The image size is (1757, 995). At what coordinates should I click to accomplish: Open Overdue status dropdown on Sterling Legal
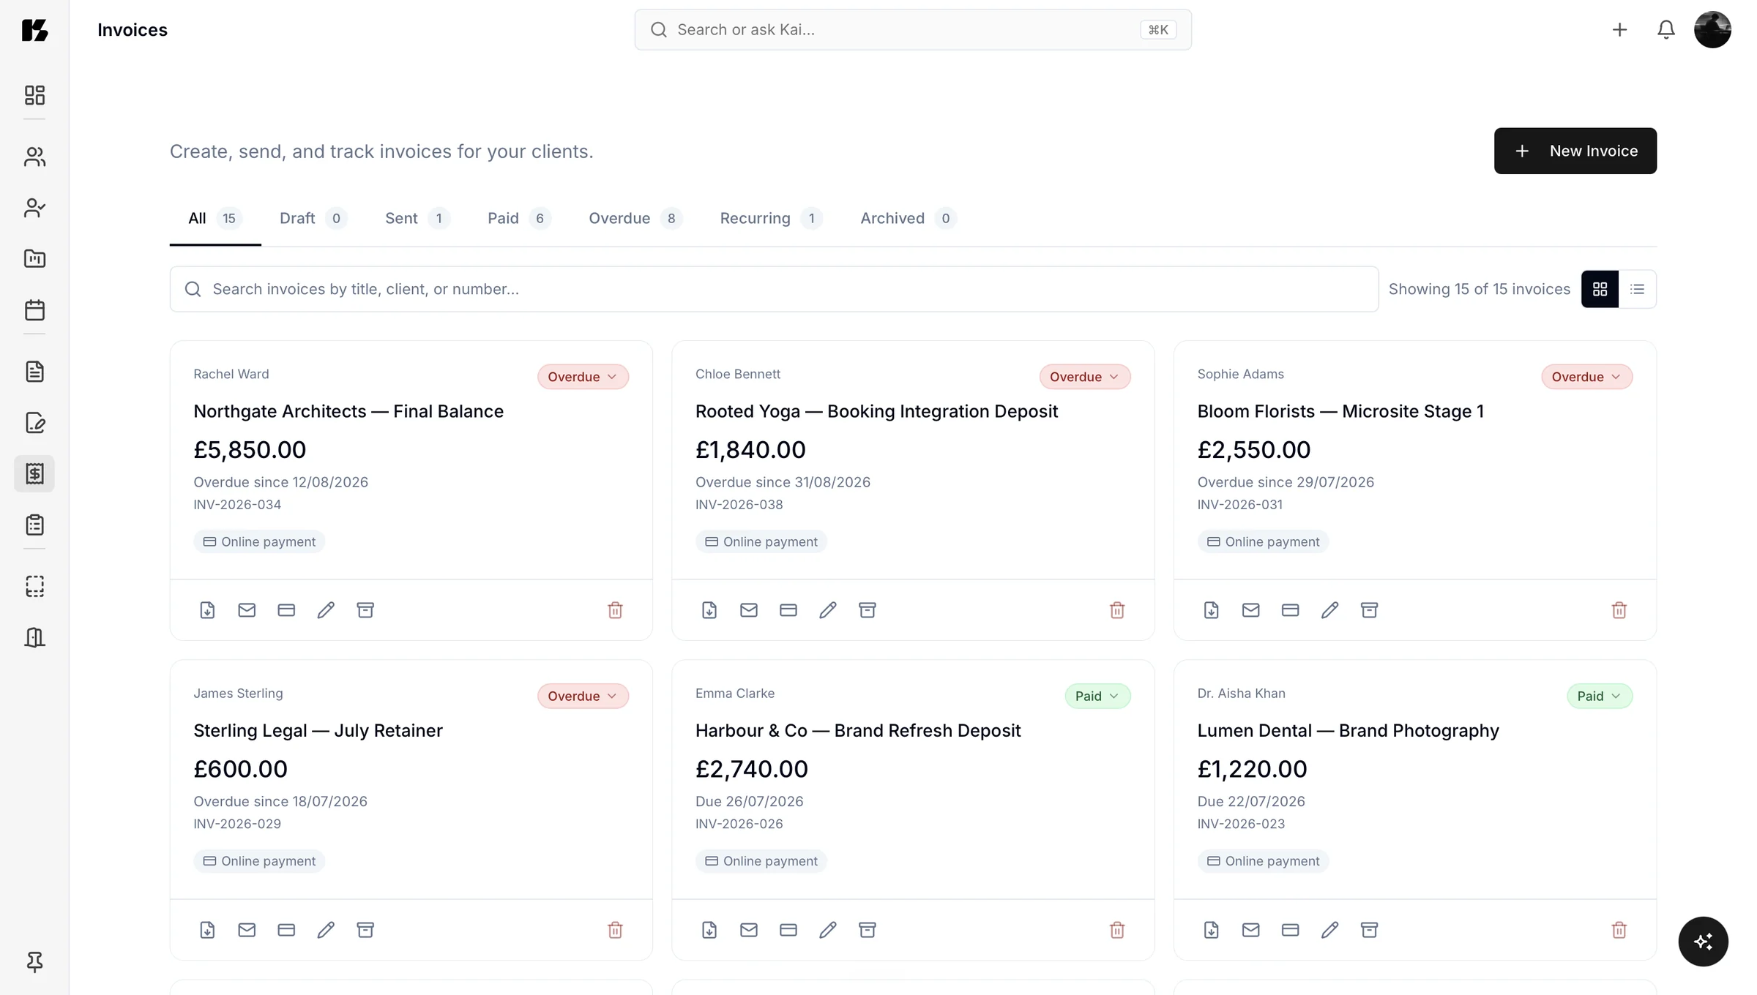click(583, 696)
